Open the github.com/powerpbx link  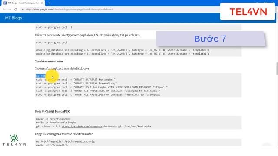pyautogui.click(x=82, y=127)
